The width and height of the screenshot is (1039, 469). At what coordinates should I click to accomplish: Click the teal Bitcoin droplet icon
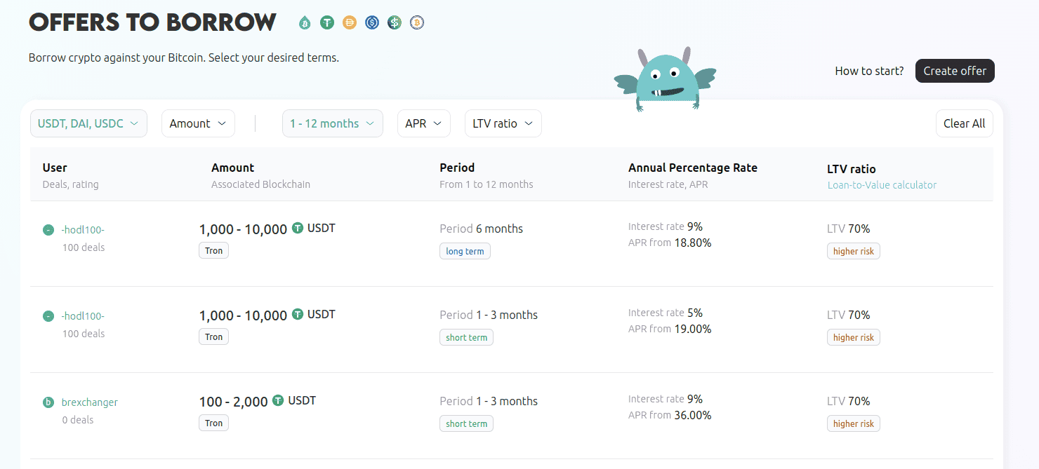(305, 23)
